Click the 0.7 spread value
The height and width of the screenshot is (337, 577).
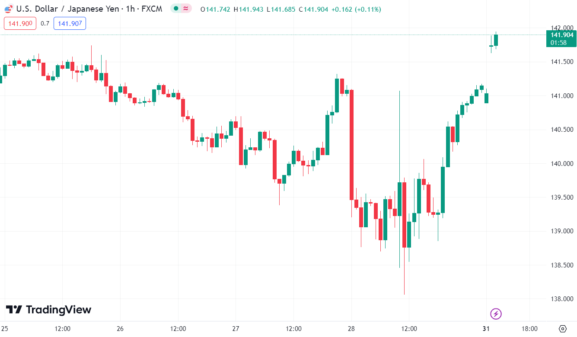click(x=45, y=24)
